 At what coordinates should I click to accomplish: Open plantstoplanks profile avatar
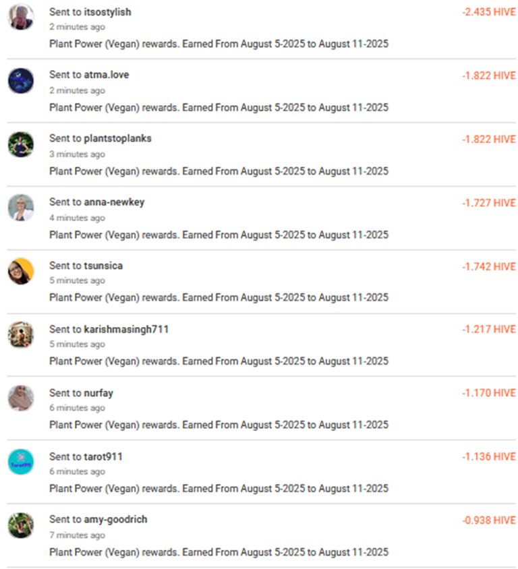21,144
